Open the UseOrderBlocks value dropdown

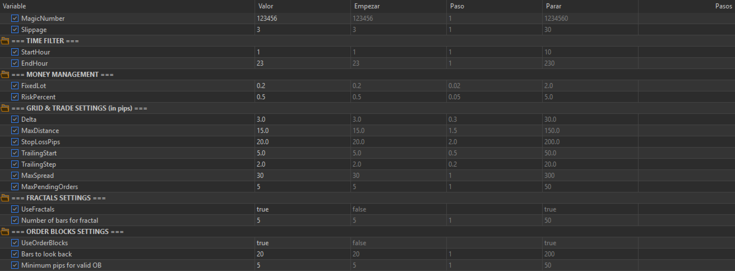point(302,243)
